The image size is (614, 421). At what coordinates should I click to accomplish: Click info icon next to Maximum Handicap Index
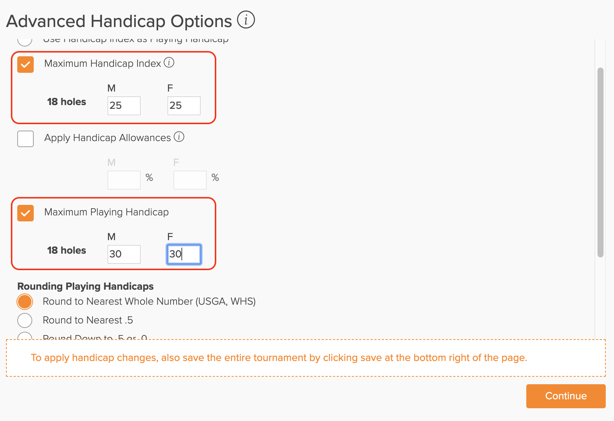coord(169,62)
